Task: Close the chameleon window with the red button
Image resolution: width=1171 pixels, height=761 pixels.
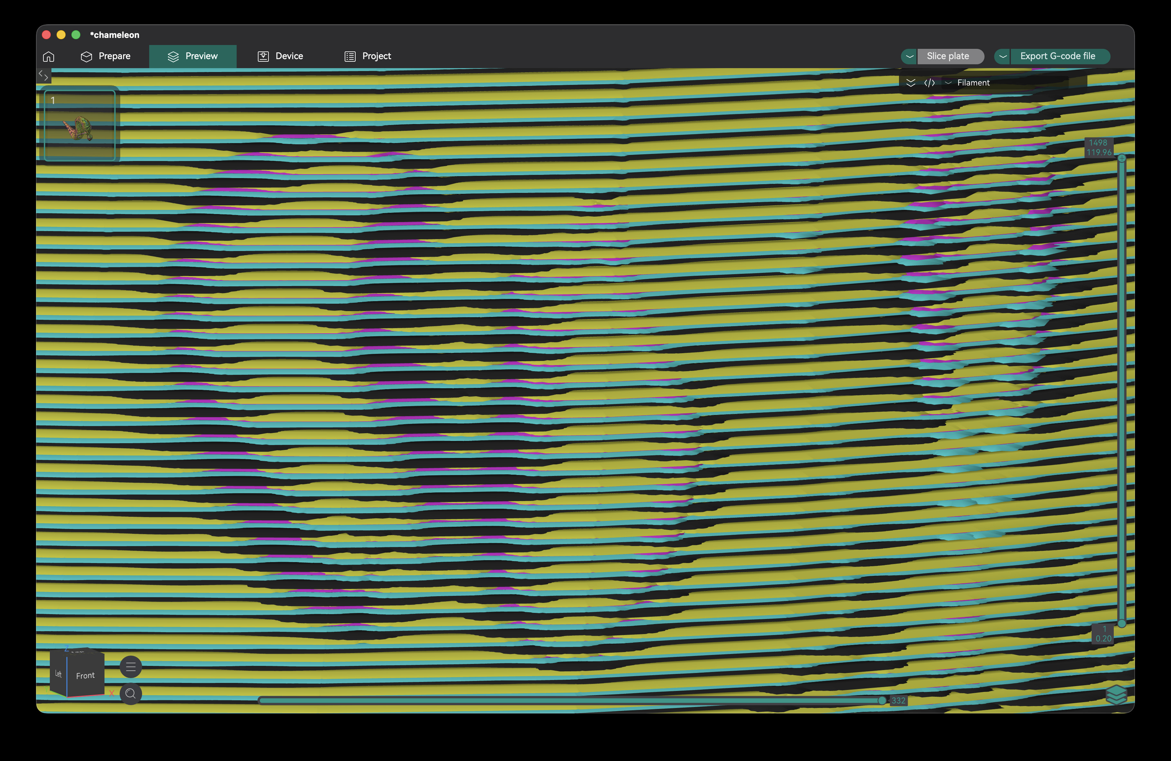Action: click(47, 34)
